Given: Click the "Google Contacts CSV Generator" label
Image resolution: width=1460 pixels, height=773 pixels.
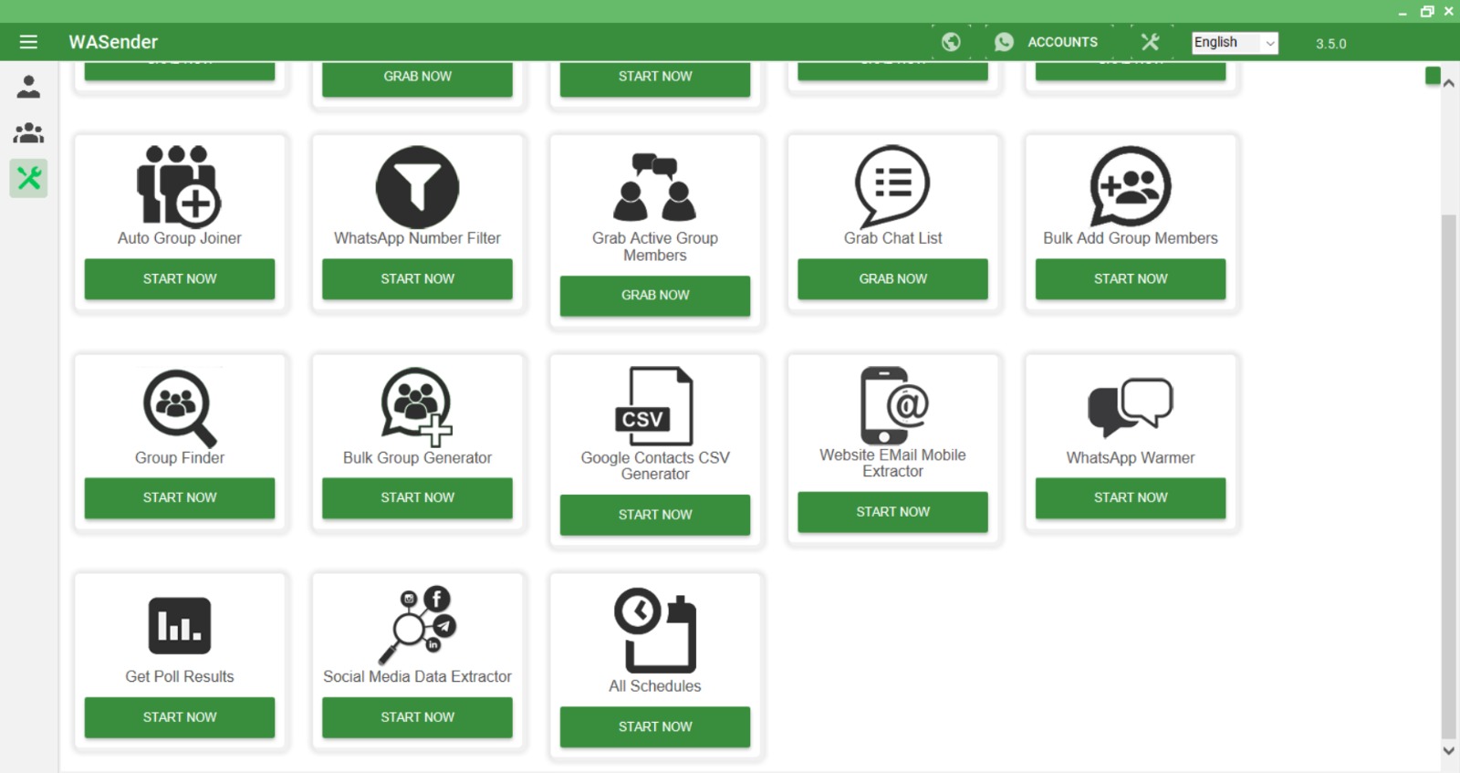Looking at the screenshot, I should coord(655,465).
